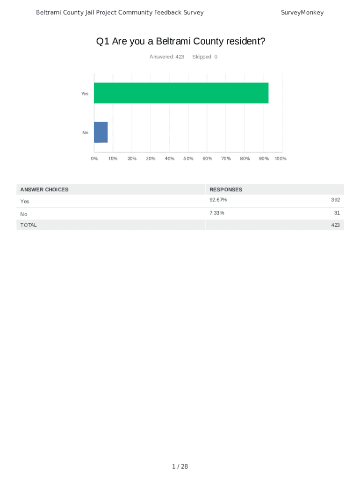Click the green Yes bar in chart
The height and width of the screenshot is (479, 360).
(x=181, y=93)
